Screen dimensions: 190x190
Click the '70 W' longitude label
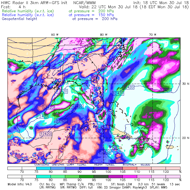[153, 35]
